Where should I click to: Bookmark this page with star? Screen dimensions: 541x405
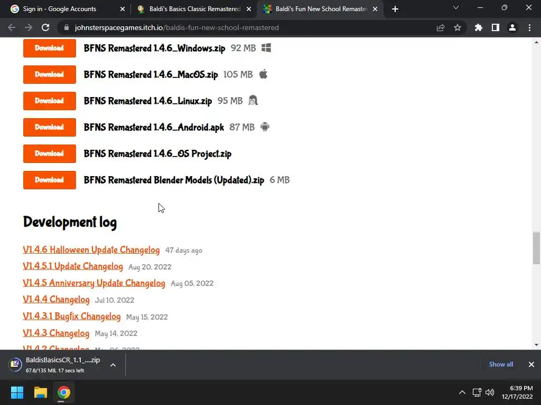click(x=458, y=27)
